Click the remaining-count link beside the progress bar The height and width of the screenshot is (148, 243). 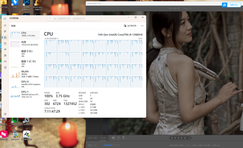tap(92, 145)
